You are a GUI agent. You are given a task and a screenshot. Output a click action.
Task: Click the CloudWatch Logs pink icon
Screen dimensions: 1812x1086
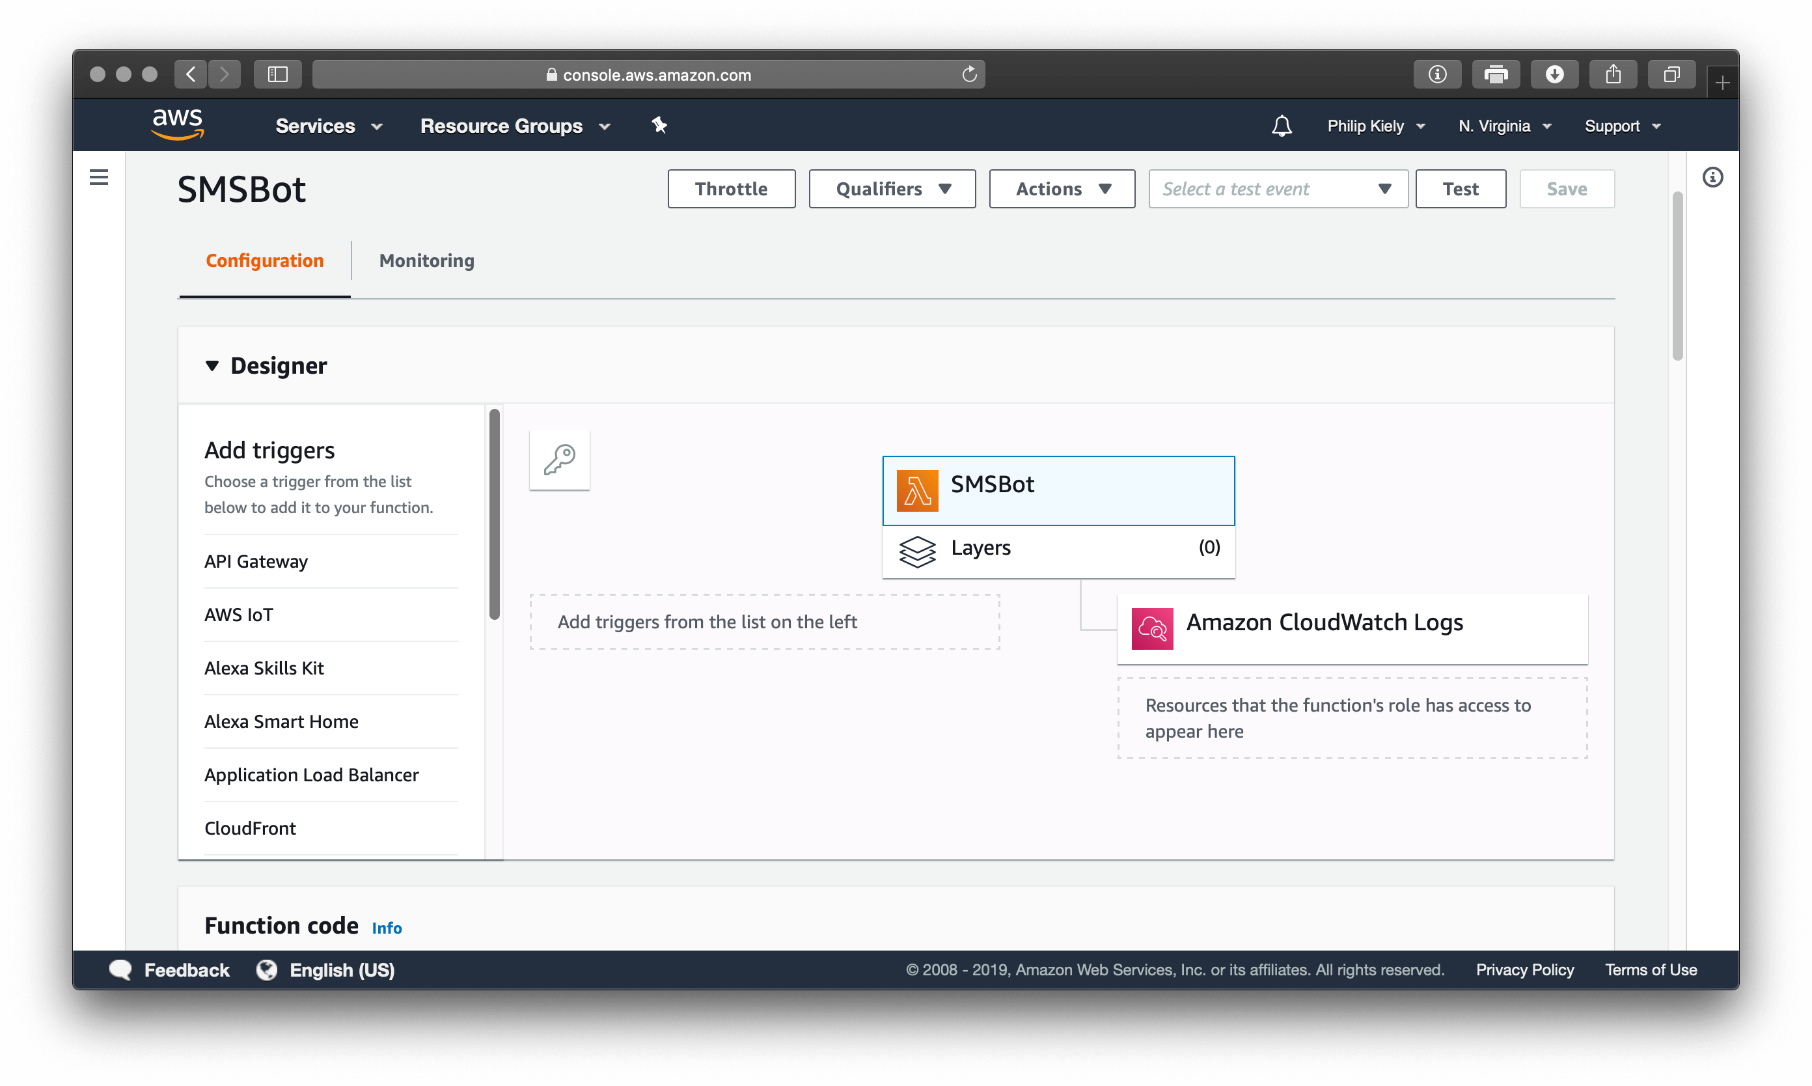pyautogui.click(x=1152, y=629)
